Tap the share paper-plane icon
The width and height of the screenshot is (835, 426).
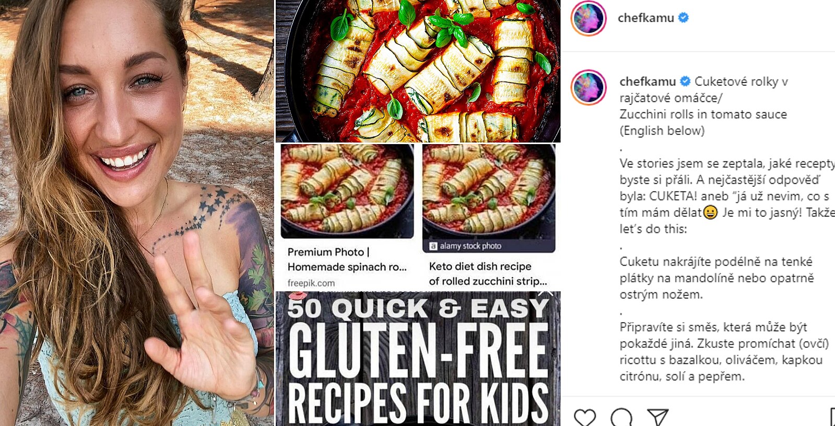[658, 417]
